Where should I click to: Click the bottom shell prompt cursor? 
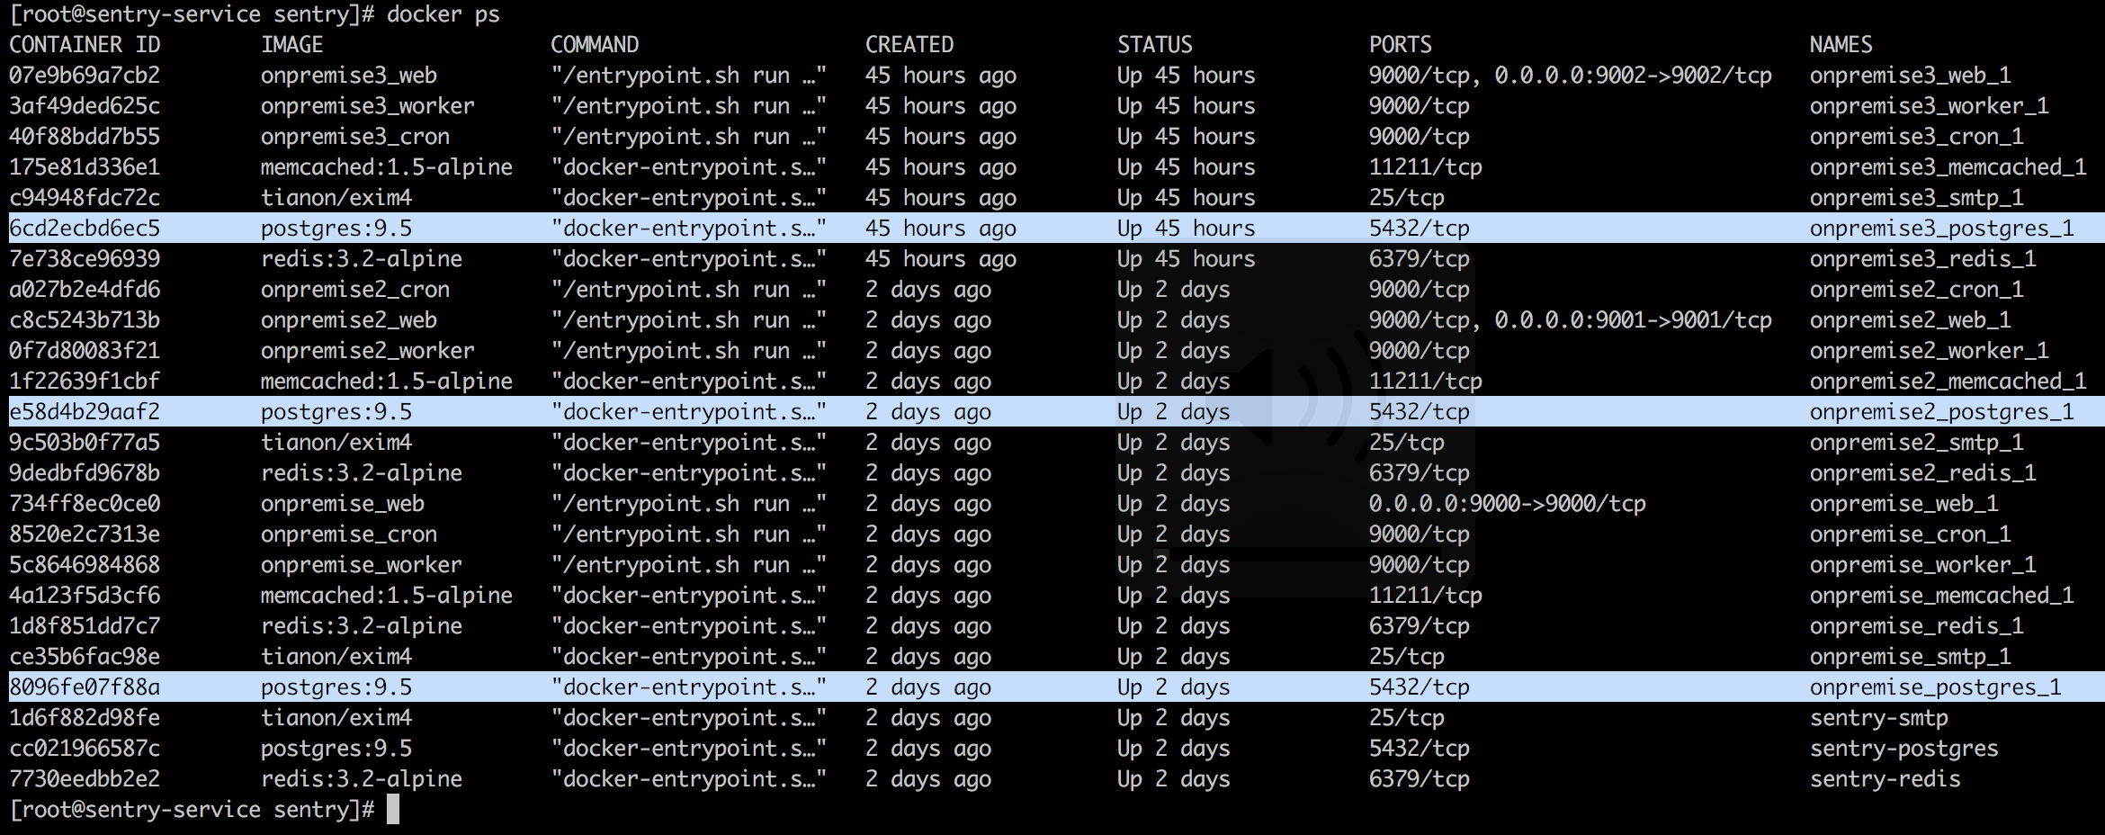393,809
